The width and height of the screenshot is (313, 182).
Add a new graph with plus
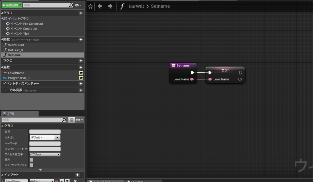point(81,13)
